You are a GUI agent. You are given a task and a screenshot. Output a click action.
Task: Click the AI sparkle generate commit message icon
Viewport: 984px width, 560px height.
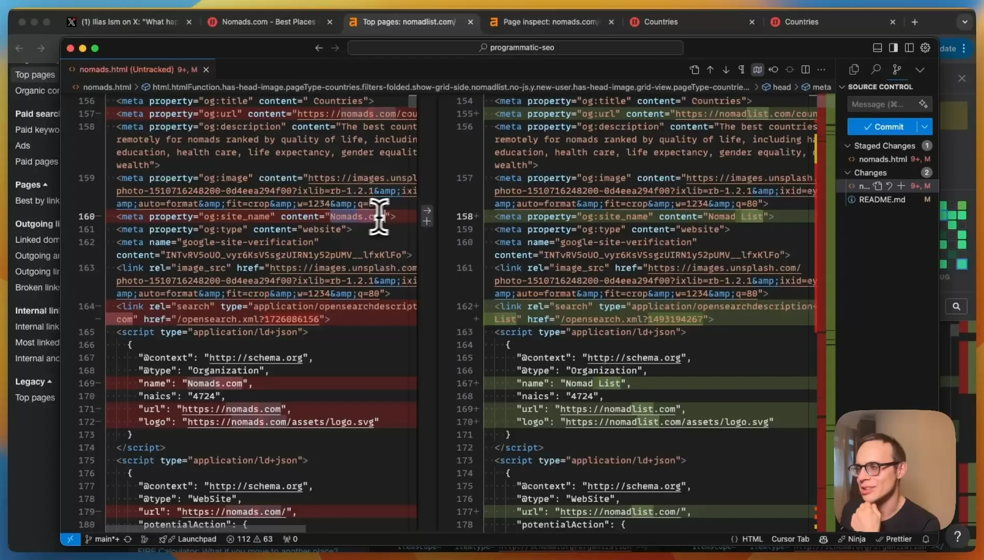click(x=923, y=104)
